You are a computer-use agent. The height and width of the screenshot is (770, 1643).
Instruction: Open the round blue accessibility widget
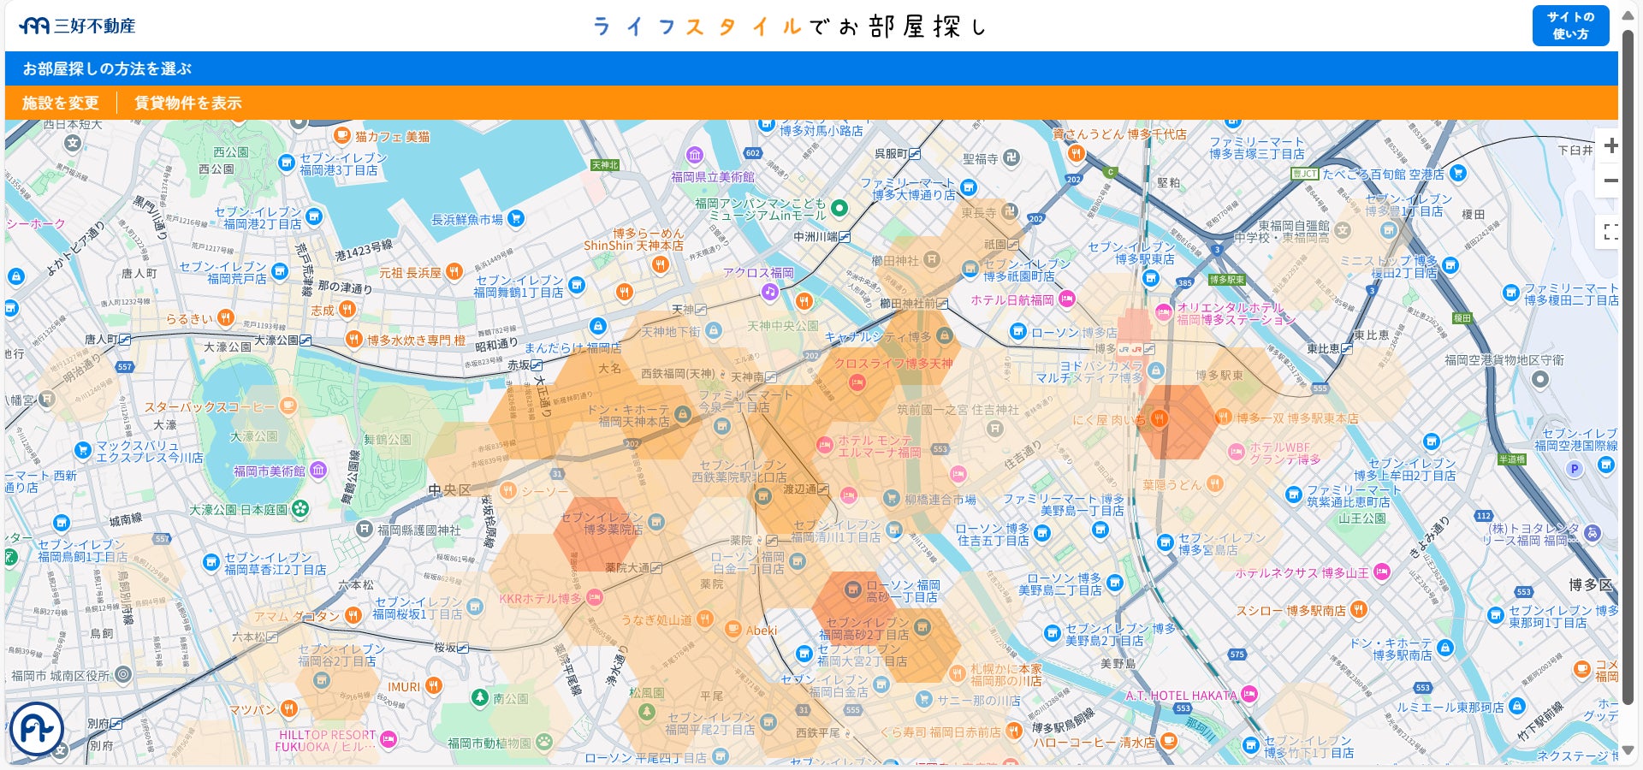pyautogui.click(x=37, y=729)
